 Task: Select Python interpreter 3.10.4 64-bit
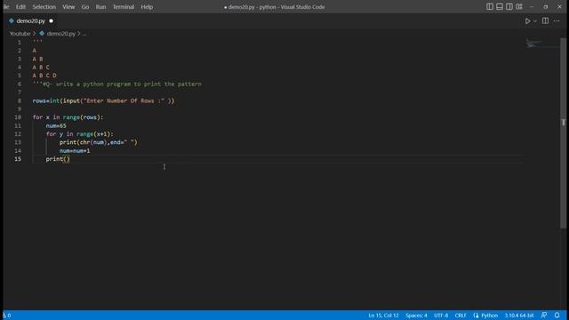519,316
